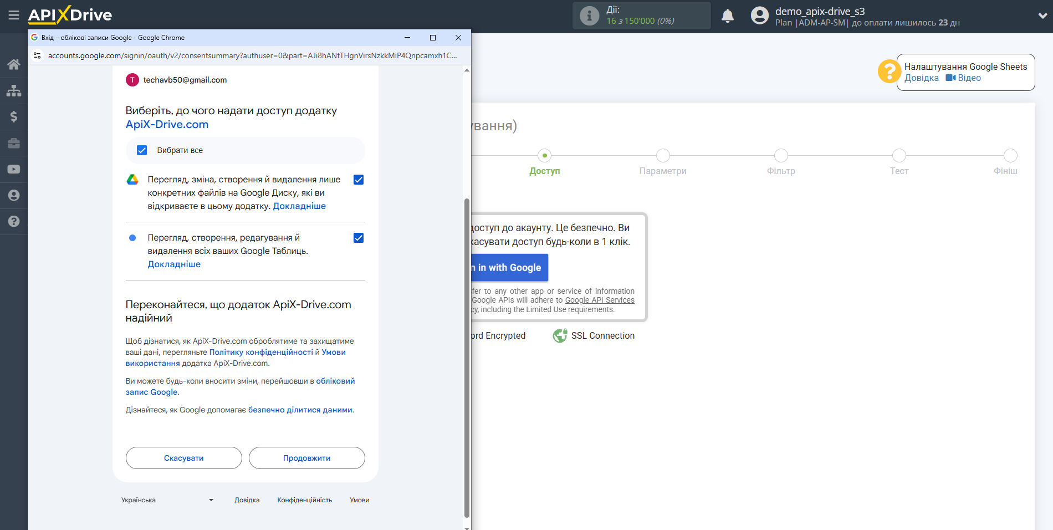Toggle the Google Drive files access checkbox

359,180
